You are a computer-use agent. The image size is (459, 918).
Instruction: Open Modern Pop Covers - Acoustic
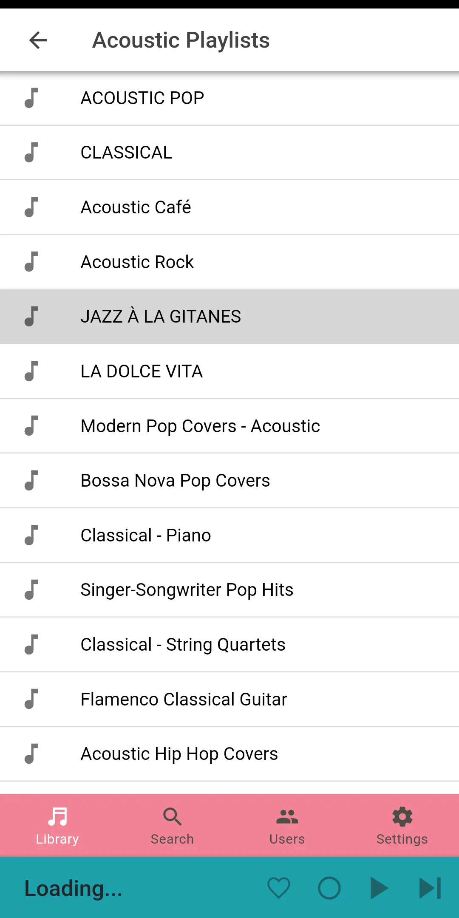pyautogui.click(x=229, y=426)
